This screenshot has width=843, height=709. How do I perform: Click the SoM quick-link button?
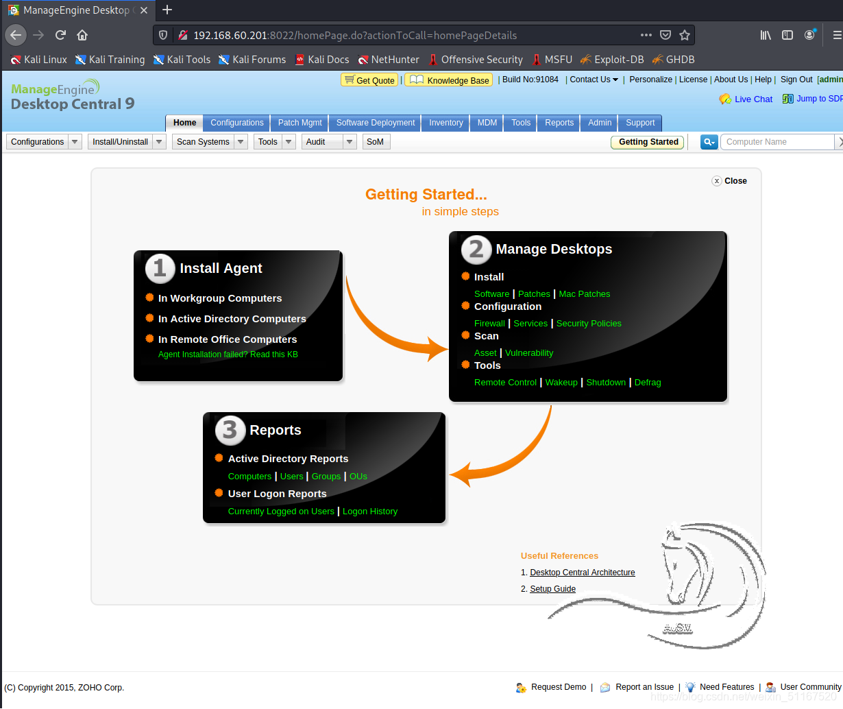[376, 142]
